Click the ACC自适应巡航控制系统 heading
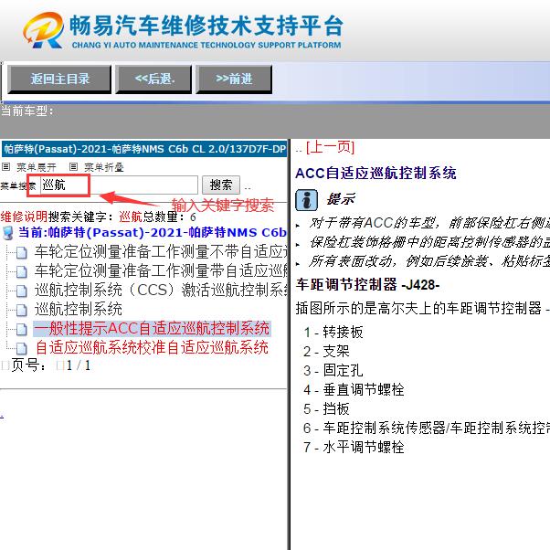The width and height of the screenshot is (550, 550). (x=375, y=174)
